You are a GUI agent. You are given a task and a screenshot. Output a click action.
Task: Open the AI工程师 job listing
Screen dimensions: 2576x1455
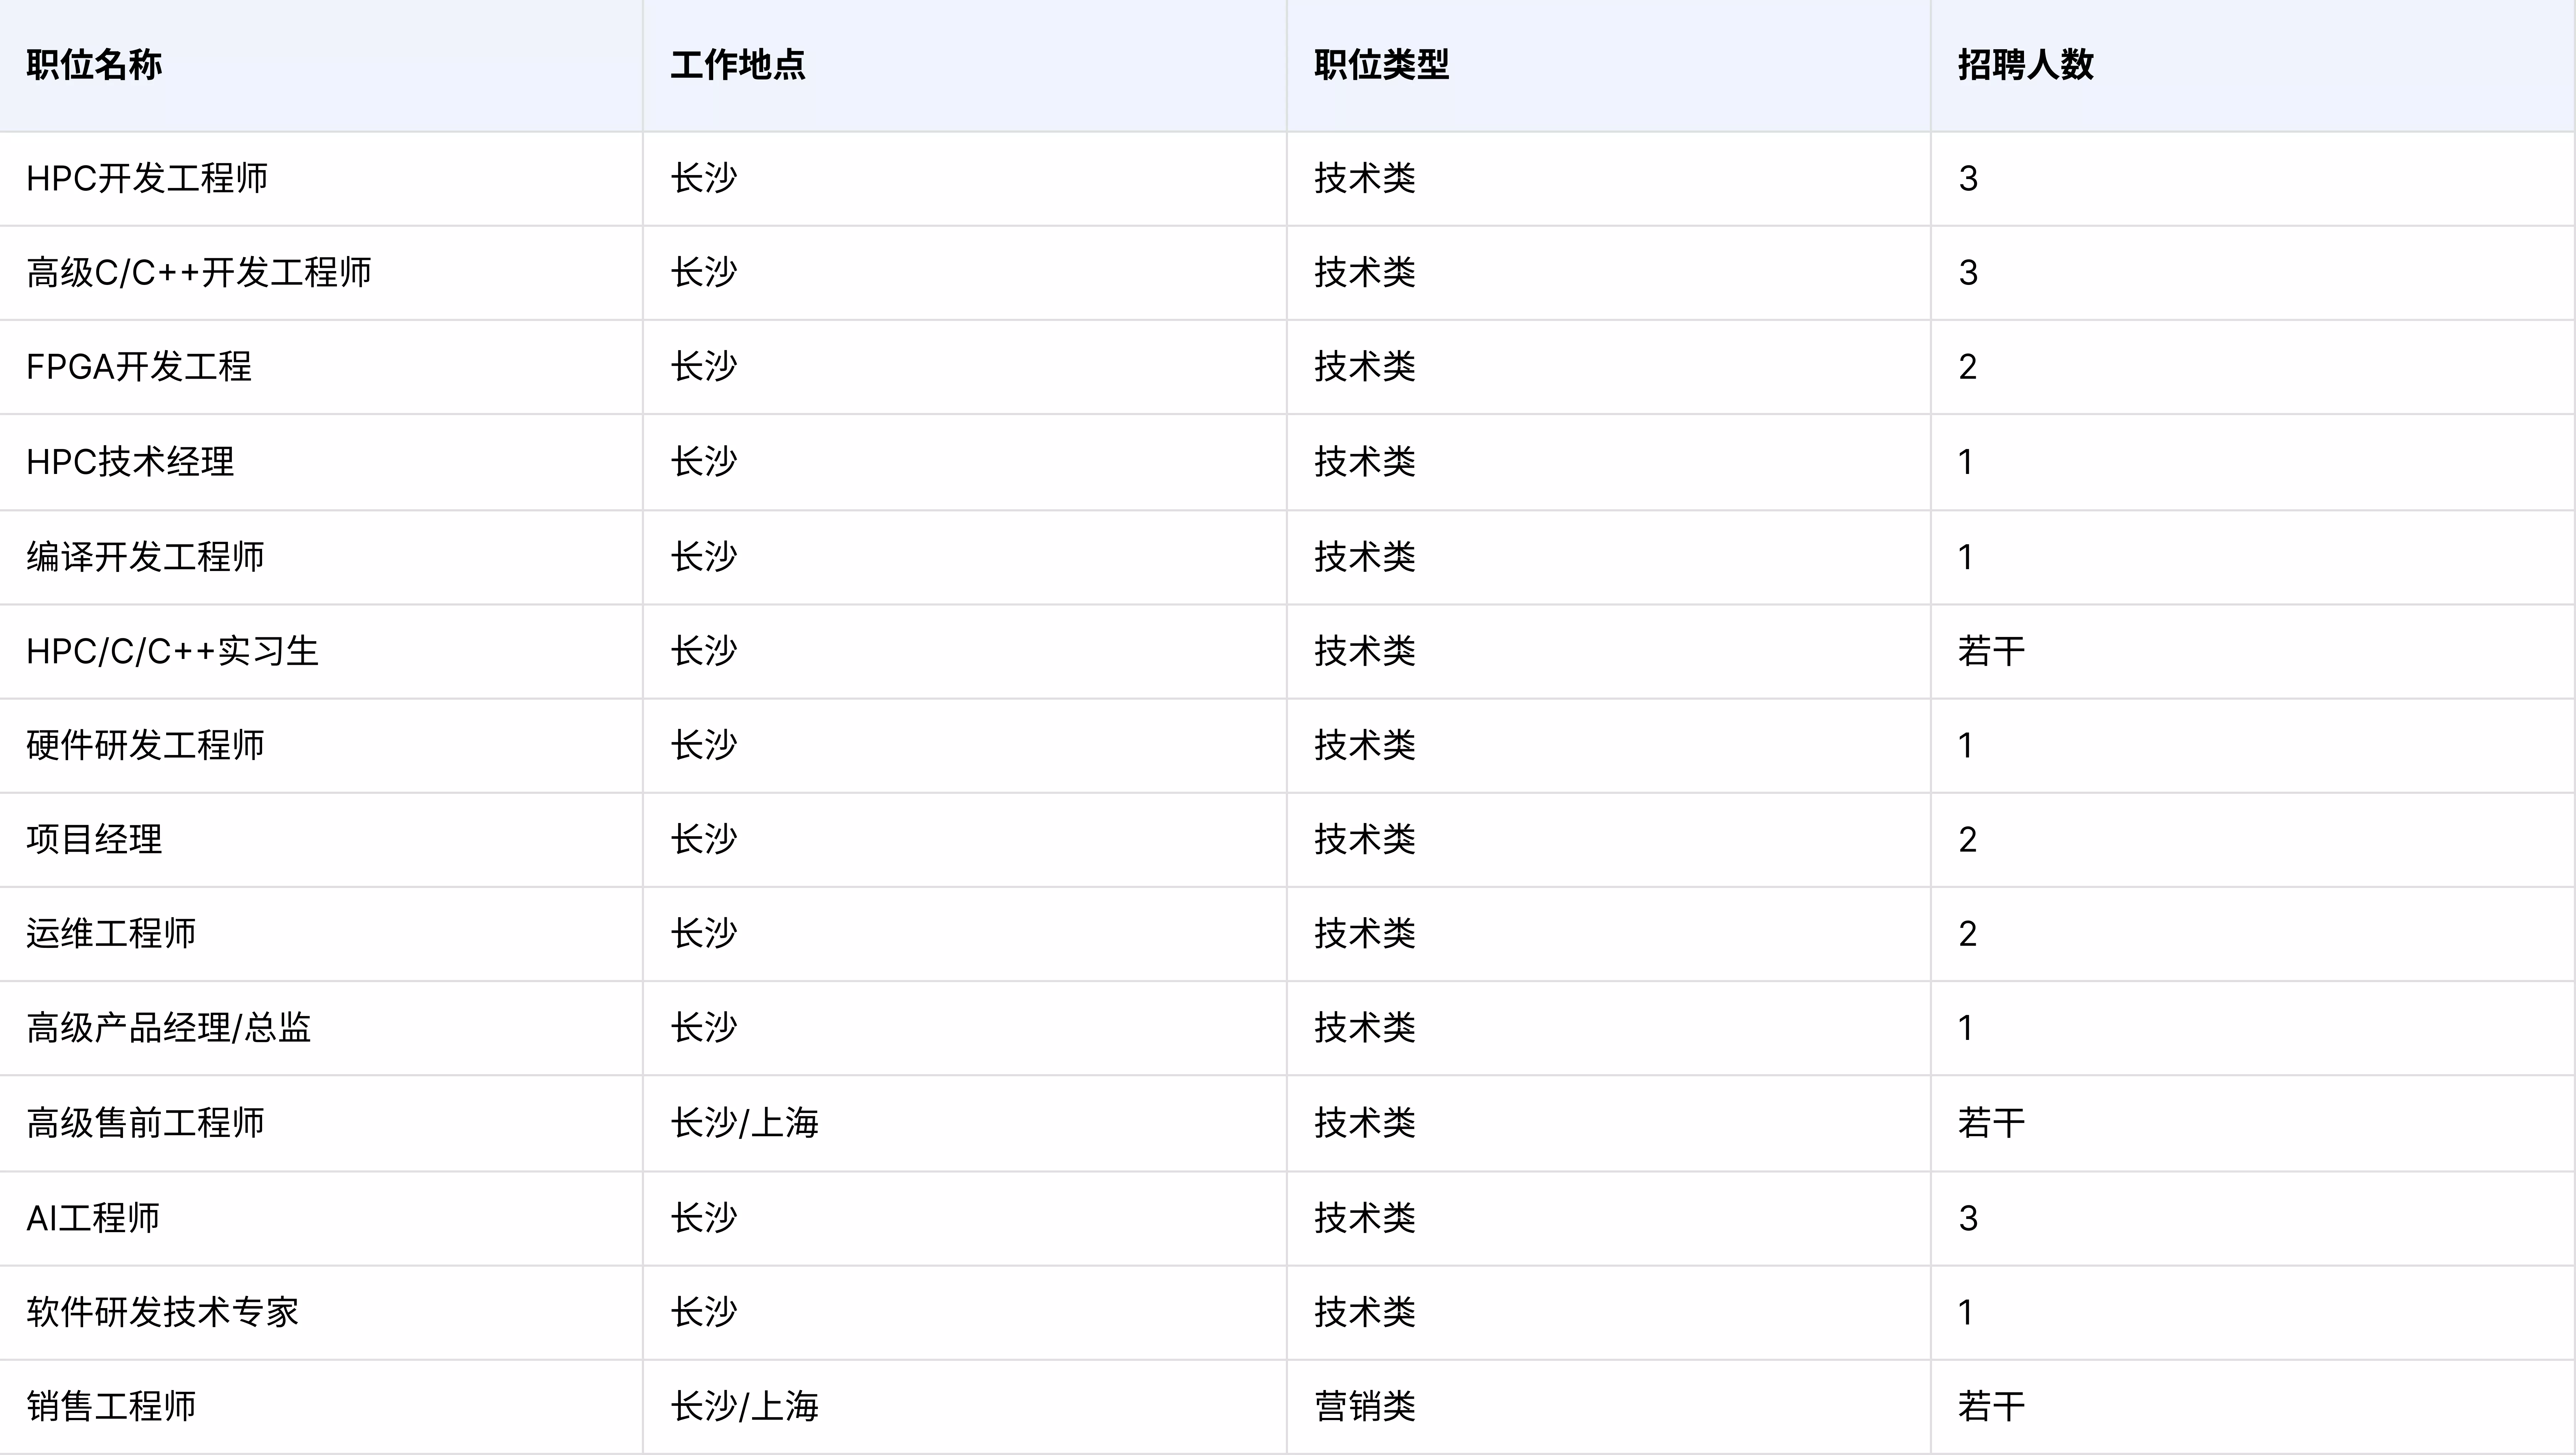point(93,1218)
